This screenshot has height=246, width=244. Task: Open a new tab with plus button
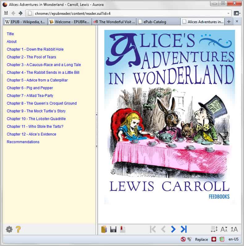tap(229, 22)
